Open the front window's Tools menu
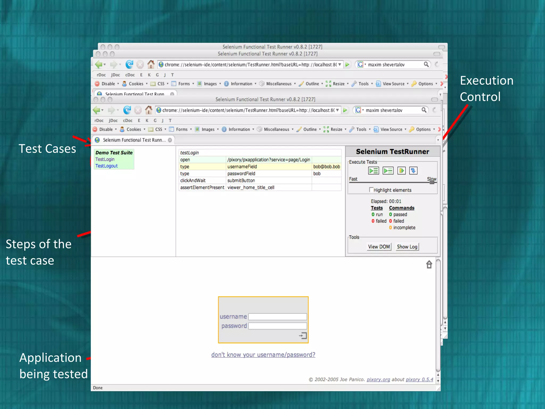The image size is (545, 409). (x=360, y=129)
